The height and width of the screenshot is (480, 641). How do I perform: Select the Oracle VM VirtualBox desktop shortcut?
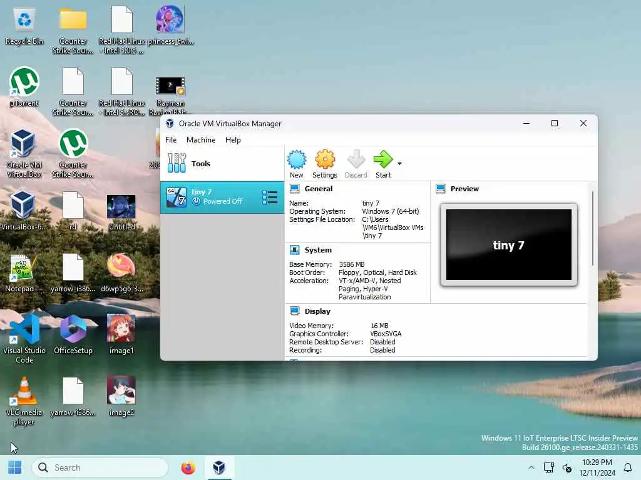[x=24, y=154]
